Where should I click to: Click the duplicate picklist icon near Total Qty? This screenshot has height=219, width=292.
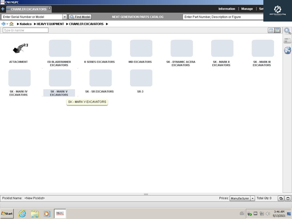click(x=281, y=198)
